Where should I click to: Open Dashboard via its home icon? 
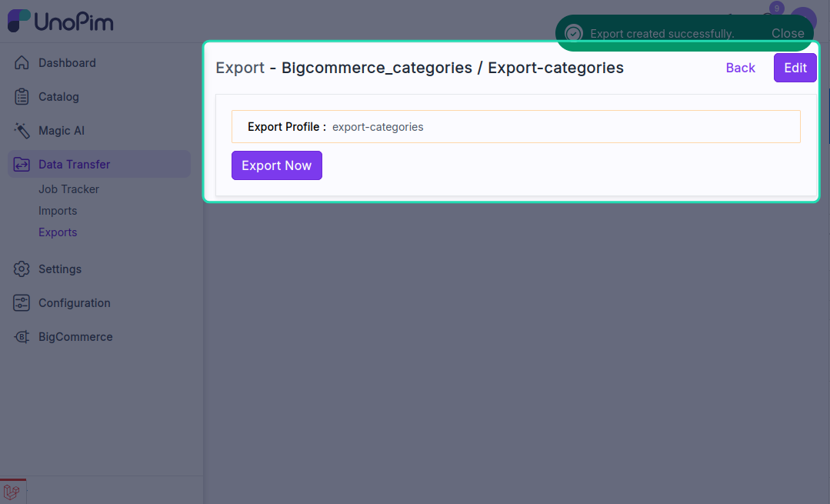[x=22, y=62]
